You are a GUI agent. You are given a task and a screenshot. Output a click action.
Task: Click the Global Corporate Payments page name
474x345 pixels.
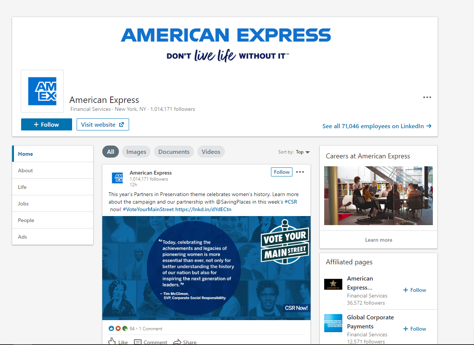pos(371,322)
